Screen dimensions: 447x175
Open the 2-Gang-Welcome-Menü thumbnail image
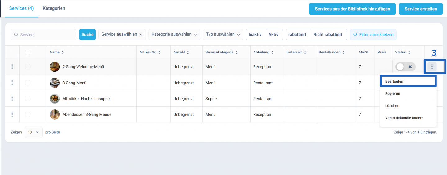(x=55, y=67)
